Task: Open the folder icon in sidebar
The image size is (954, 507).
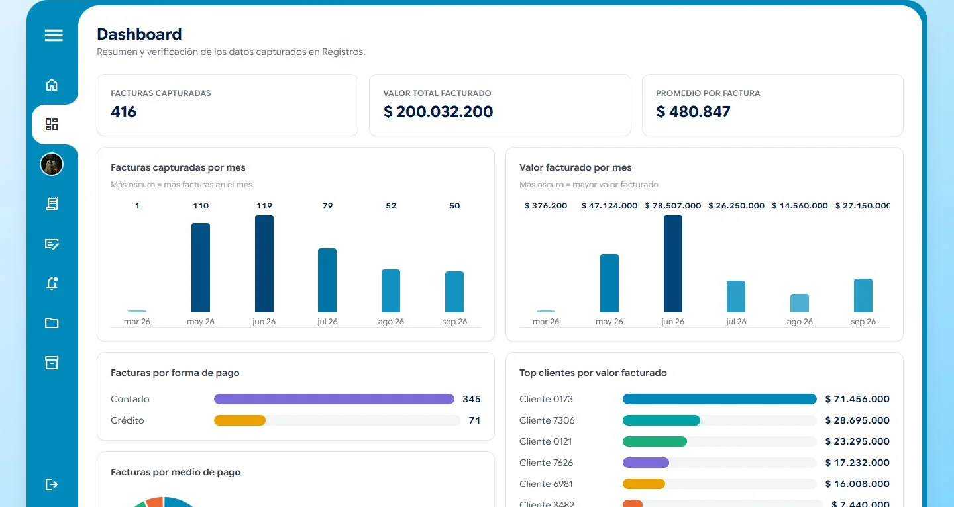Action: [52, 323]
